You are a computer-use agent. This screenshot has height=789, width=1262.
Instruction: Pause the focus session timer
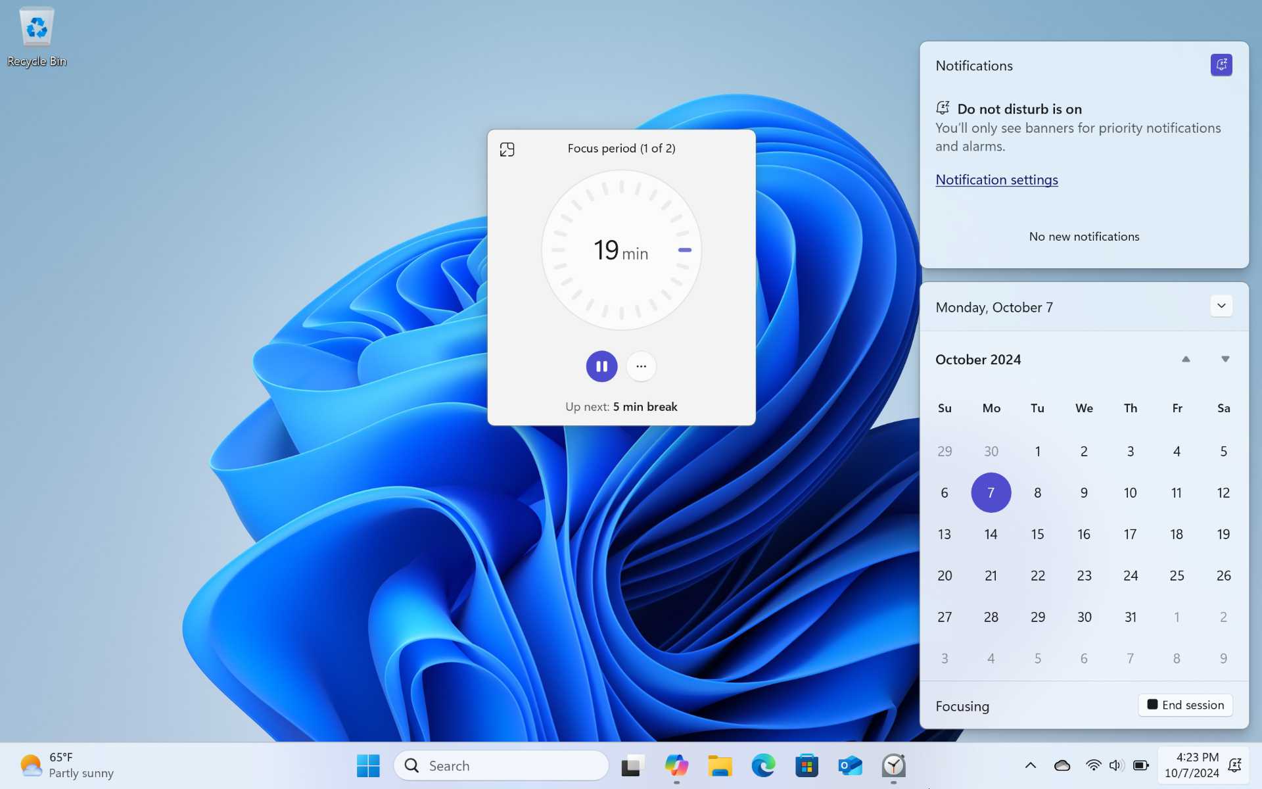pos(601,366)
